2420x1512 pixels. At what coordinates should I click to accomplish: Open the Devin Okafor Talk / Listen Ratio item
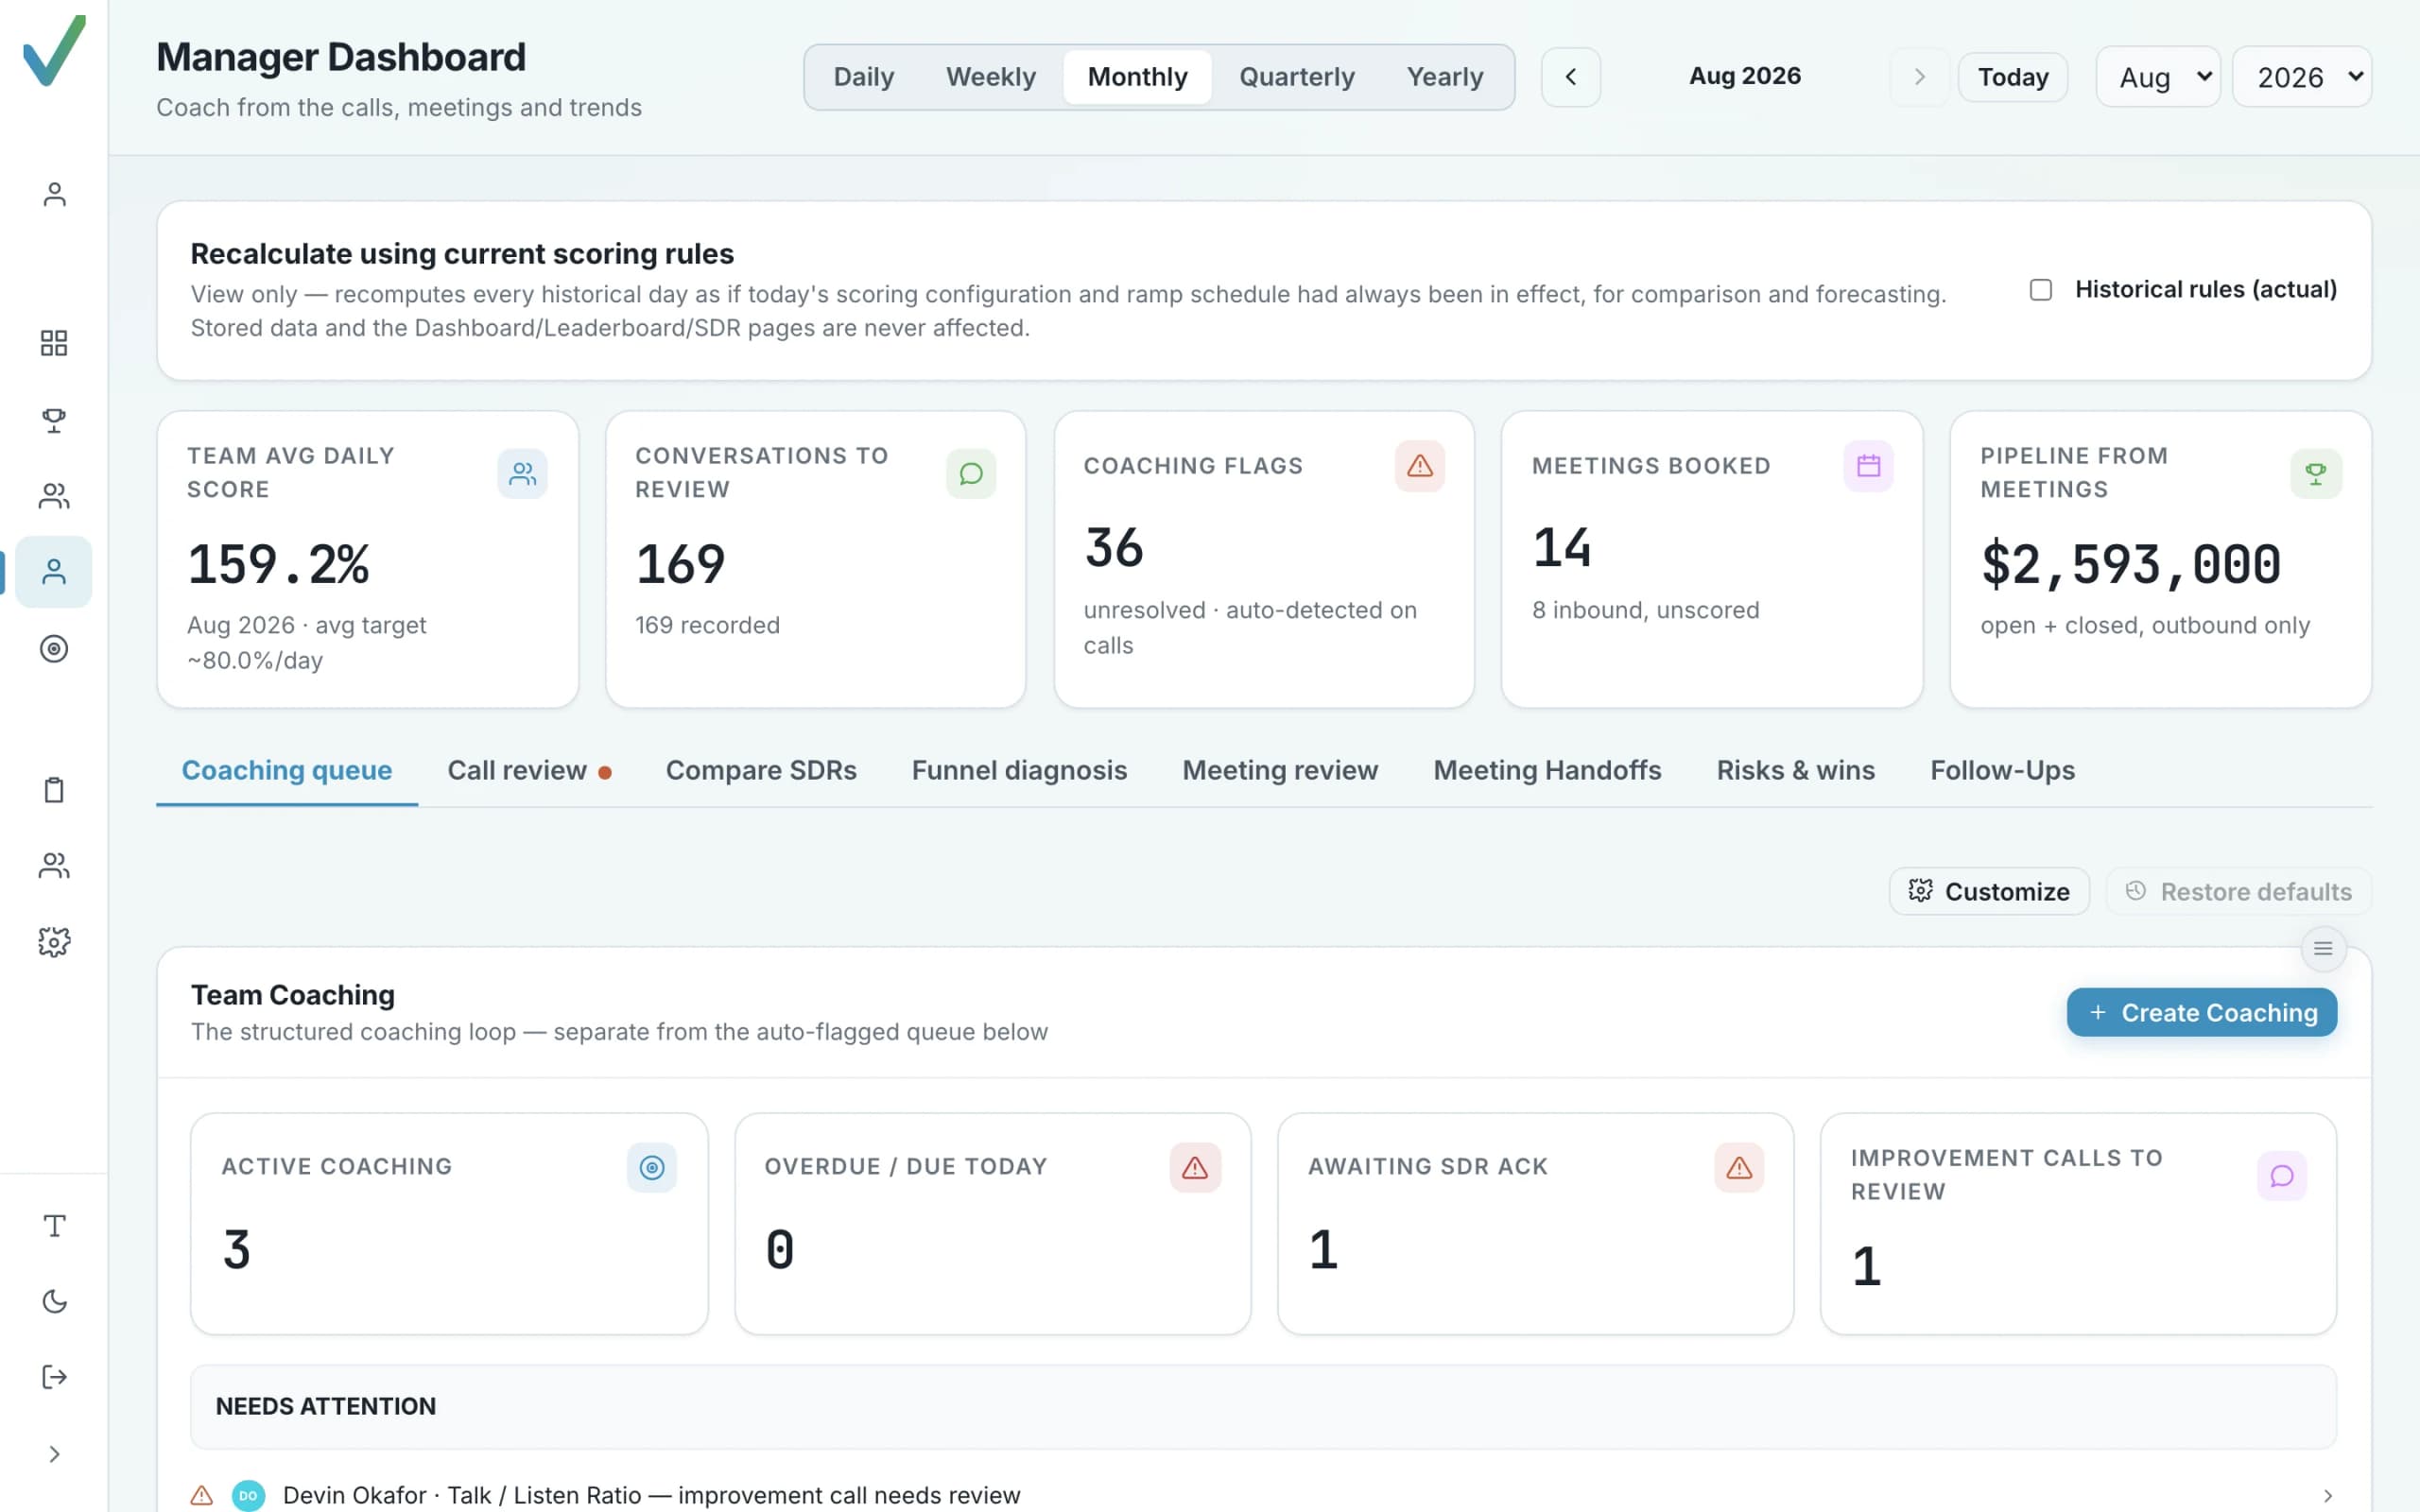(1263, 1496)
